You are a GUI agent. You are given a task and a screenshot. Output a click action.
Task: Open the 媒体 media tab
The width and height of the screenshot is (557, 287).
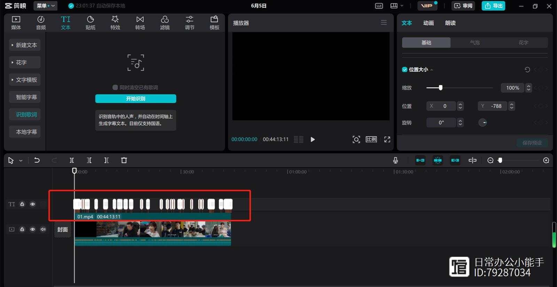click(x=16, y=23)
